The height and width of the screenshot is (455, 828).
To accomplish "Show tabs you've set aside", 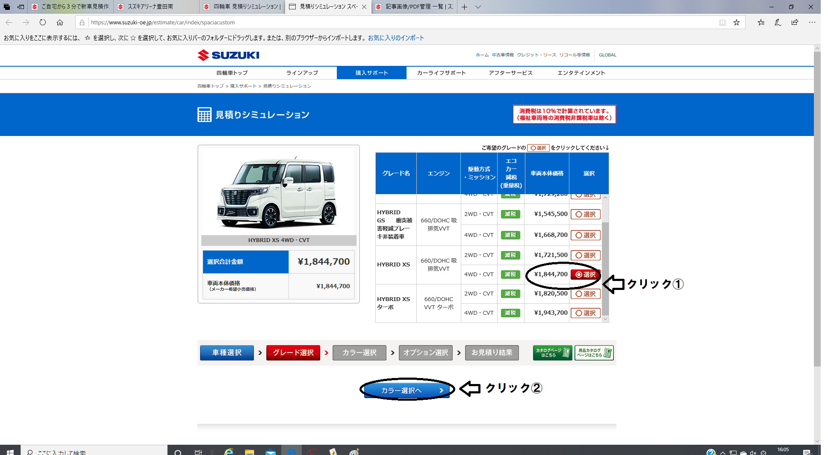I will [6, 7].
